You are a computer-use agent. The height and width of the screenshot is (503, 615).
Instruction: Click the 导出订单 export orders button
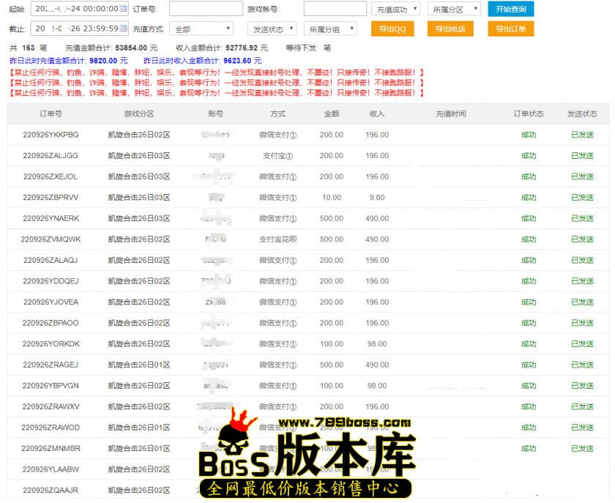point(510,29)
